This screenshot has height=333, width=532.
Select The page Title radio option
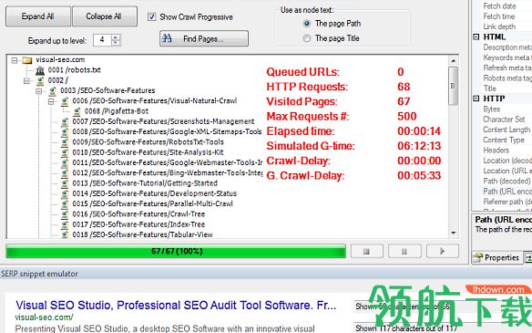tap(307, 38)
